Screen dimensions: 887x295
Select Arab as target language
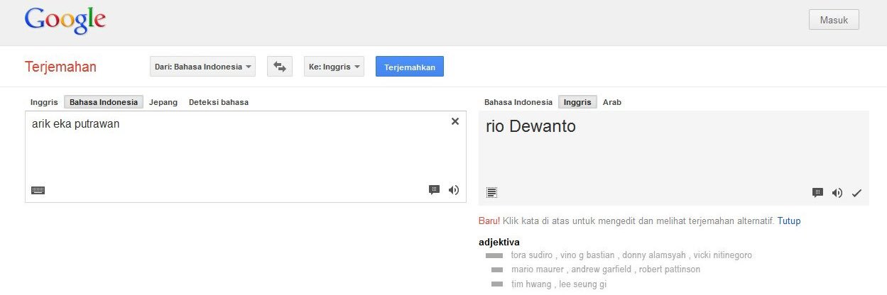click(612, 102)
